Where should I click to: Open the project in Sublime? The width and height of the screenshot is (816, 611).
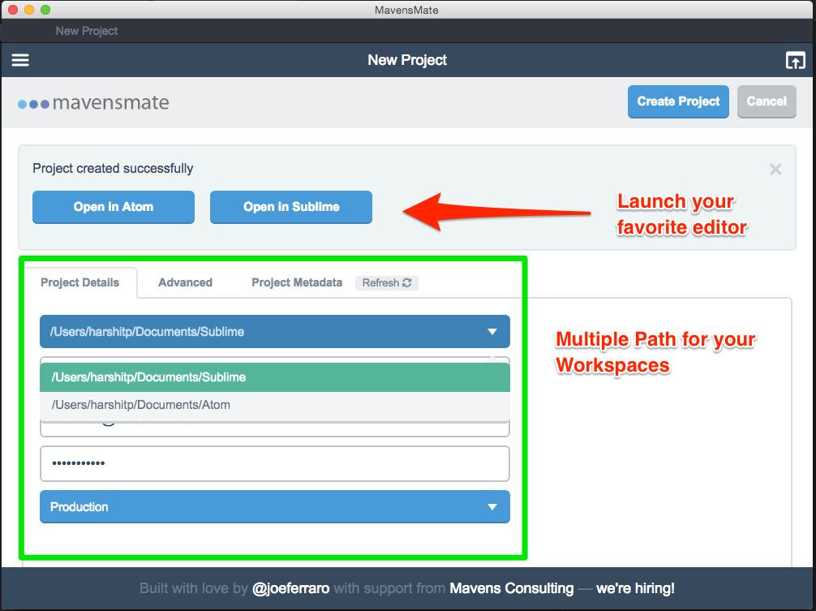[291, 207]
